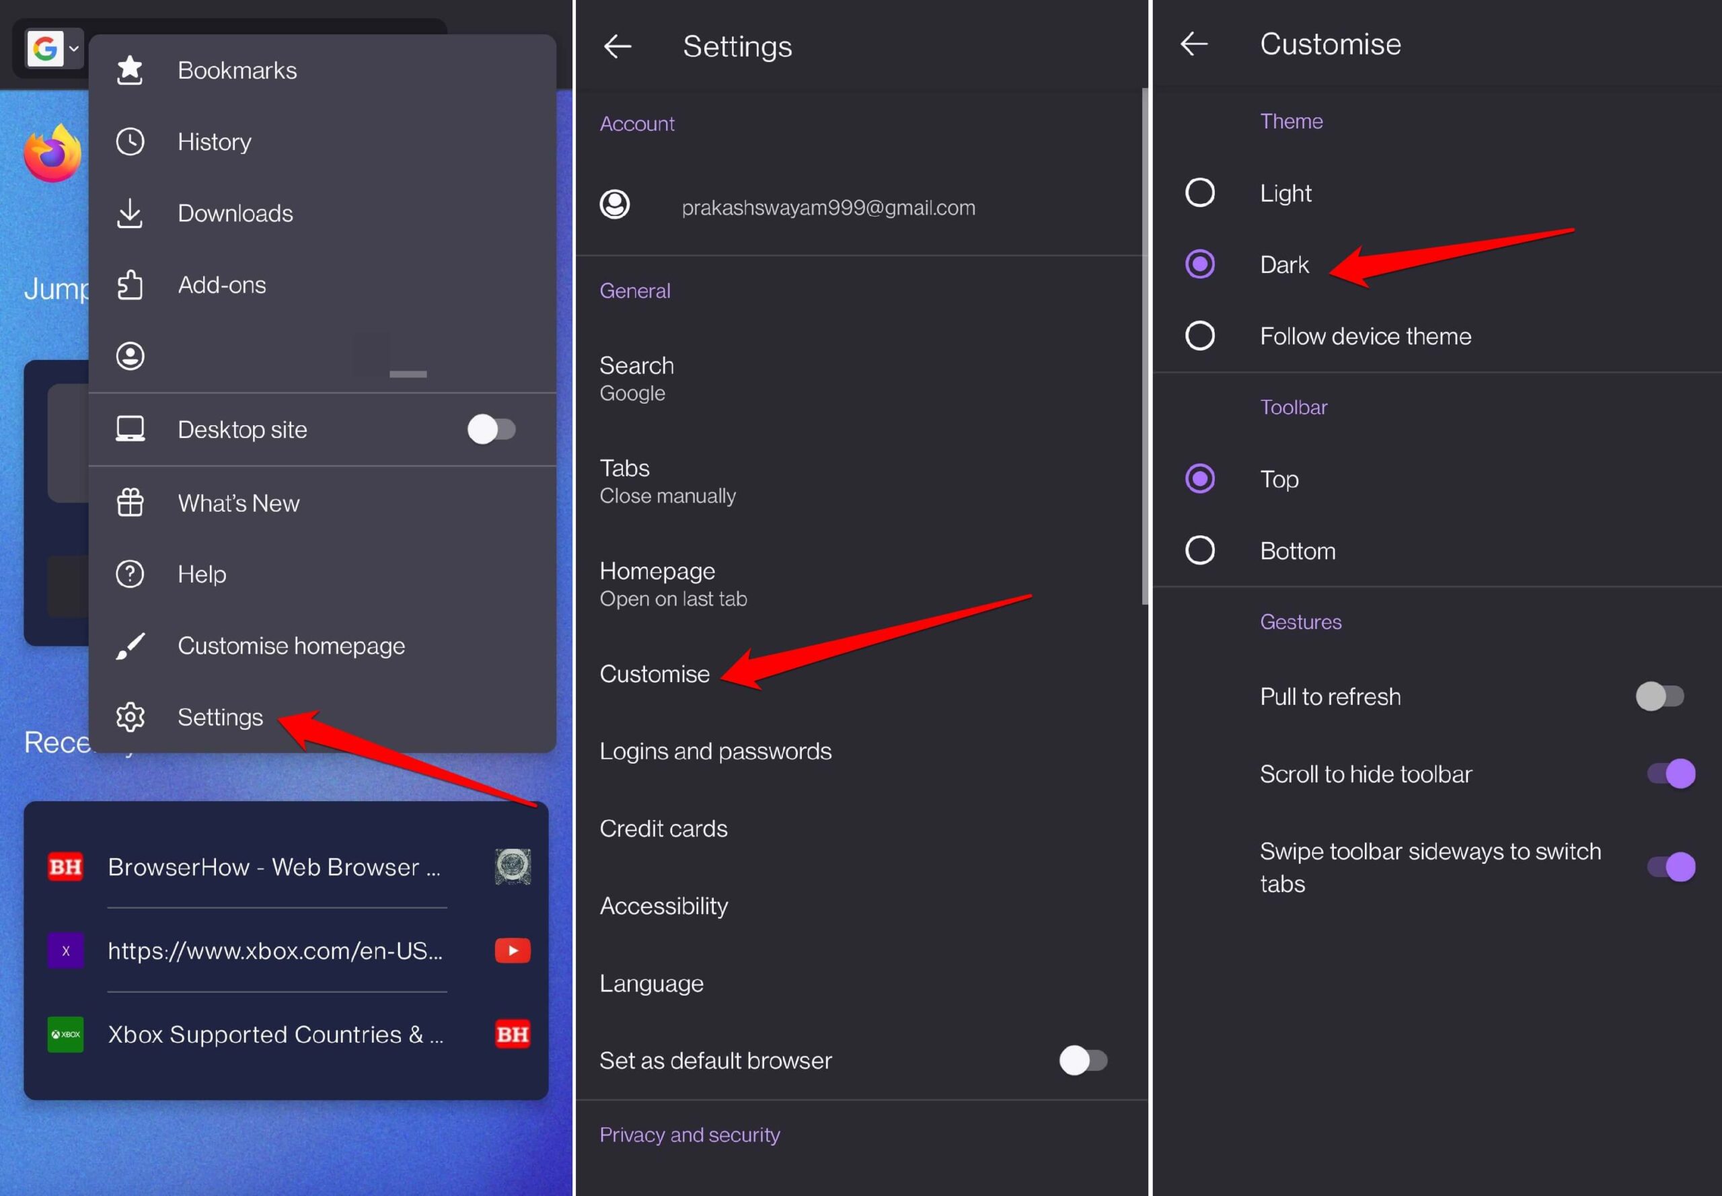Select the History clock icon
The image size is (1722, 1196).
pyautogui.click(x=130, y=141)
